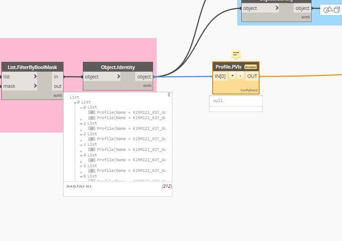Select the root 'List' label in preview
This screenshot has width=342, height=241.
tap(74, 97)
